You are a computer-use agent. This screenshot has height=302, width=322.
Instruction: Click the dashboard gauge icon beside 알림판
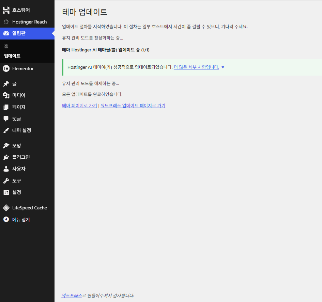click(6, 33)
